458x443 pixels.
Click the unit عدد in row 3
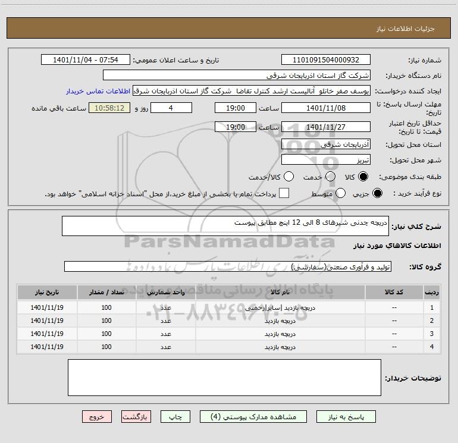coord(165,334)
